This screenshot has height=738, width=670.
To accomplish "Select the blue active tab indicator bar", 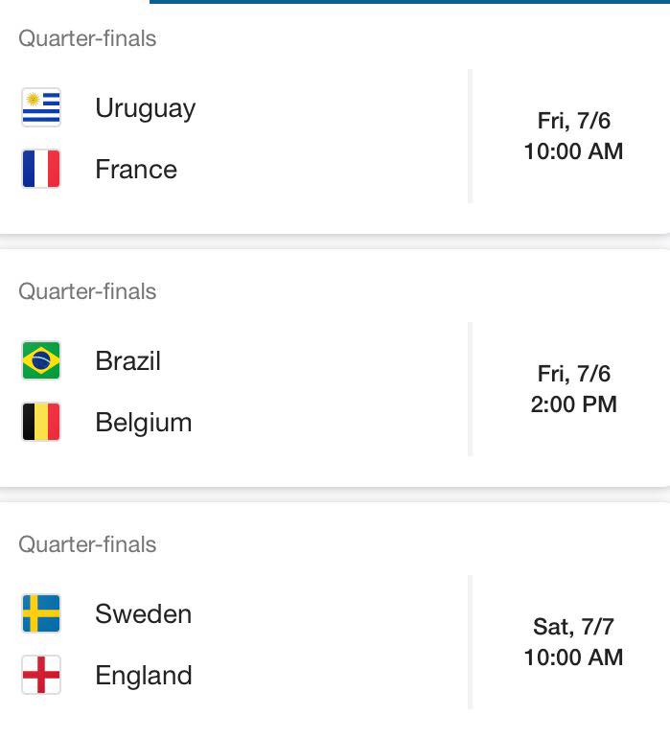I will [x=409, y=2].
